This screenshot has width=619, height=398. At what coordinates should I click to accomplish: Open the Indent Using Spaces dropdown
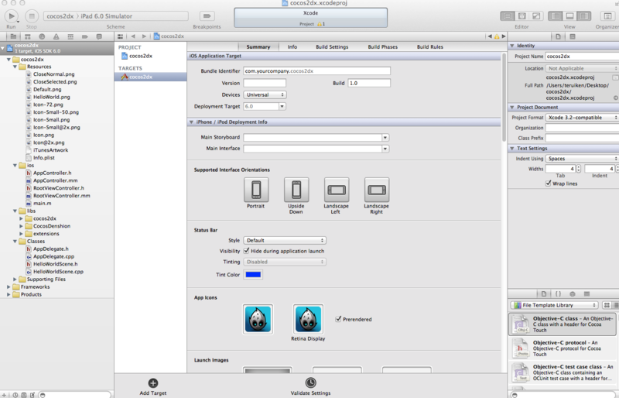582,159
